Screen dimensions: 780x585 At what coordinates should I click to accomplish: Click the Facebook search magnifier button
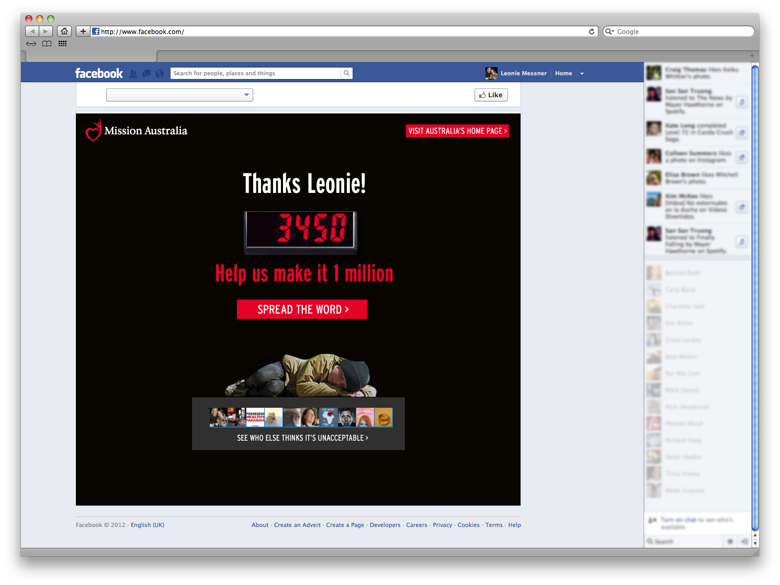[x=346, y=73]
